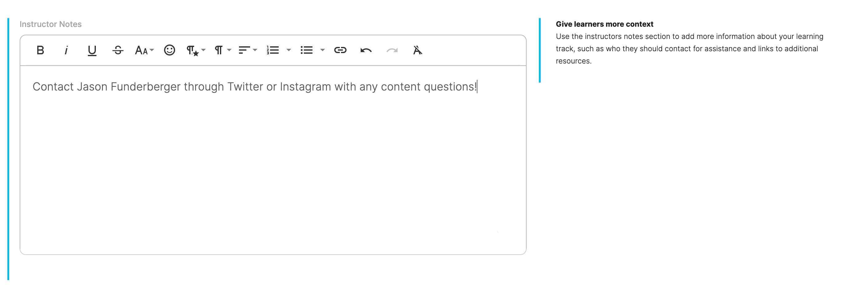This screenshot has width=851, height=289.
Task: Open the paragraph format dropdown
Action: pos(223,50)
